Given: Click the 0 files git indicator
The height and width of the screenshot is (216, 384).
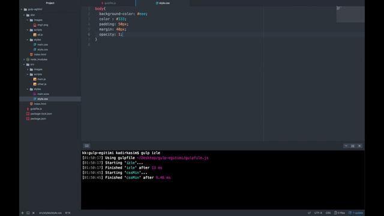Looking at the screenshot, I should click(340, 213).
